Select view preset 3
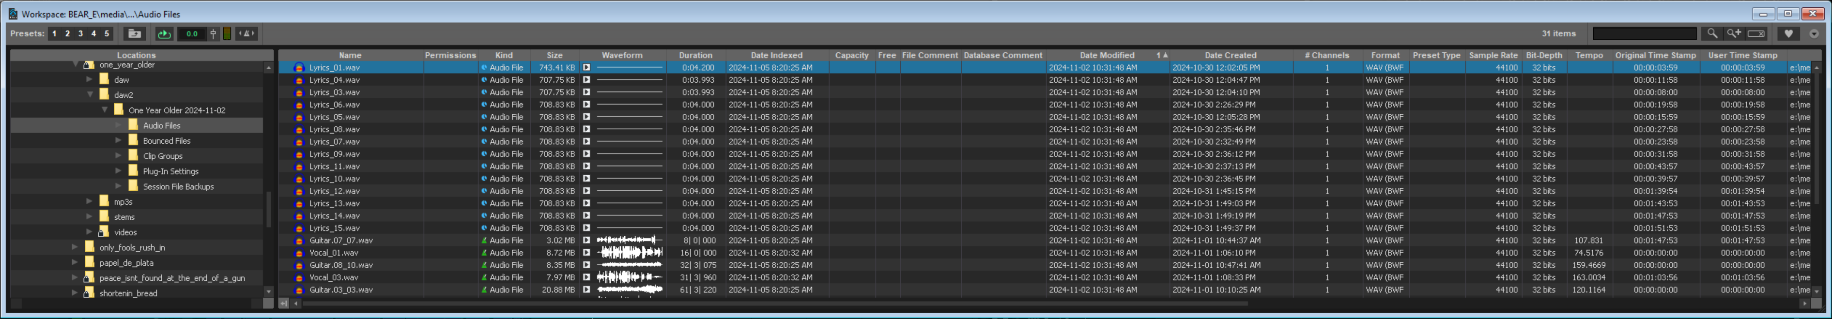 click(80, 33)
